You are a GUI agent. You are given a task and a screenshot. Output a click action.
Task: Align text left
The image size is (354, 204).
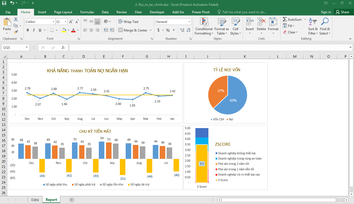[85, 30]
